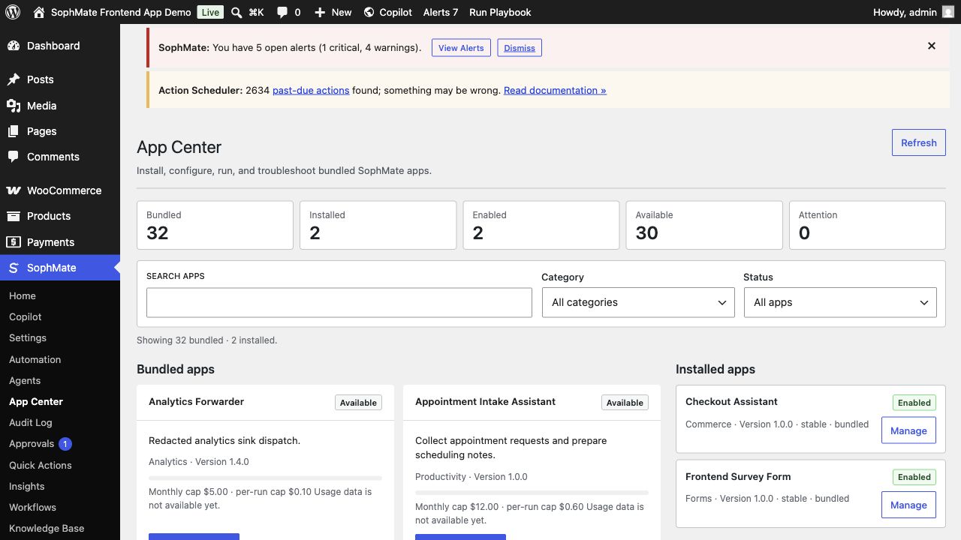Click Run Playbook in admin bar
The height and width of the screenshot is (540, 961).
tap(500, 12)
